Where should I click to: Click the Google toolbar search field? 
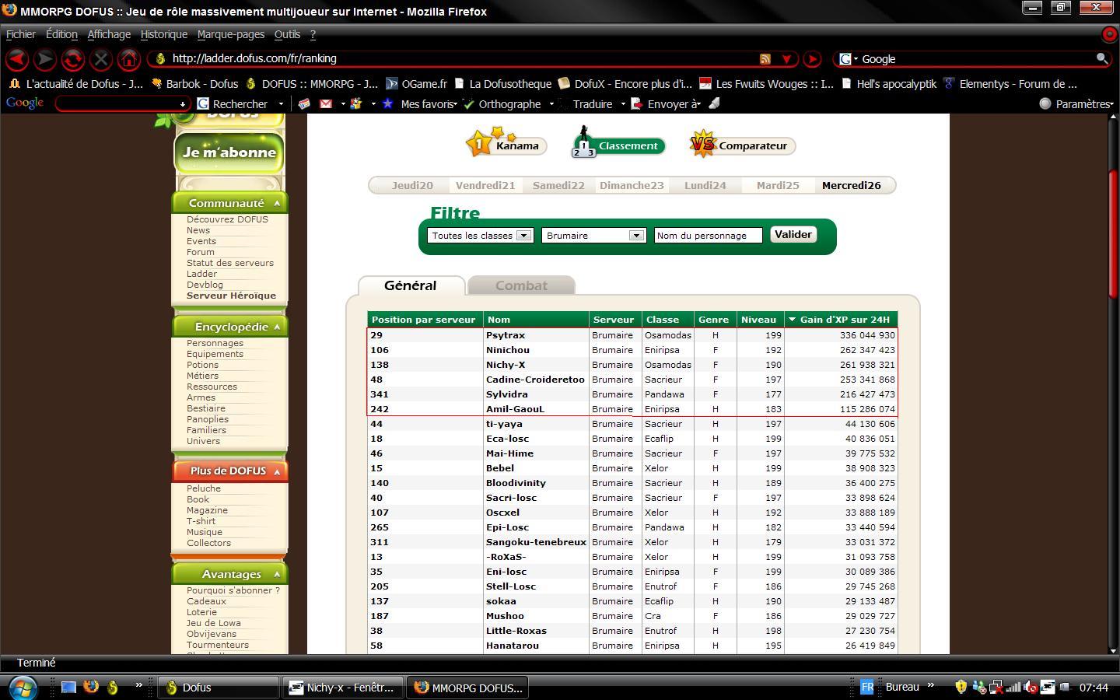[122, 103]
